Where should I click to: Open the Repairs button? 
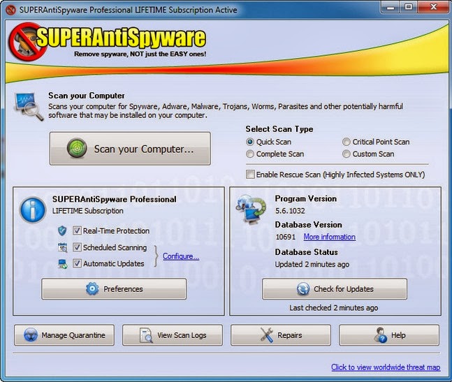[x=281, y=335]
